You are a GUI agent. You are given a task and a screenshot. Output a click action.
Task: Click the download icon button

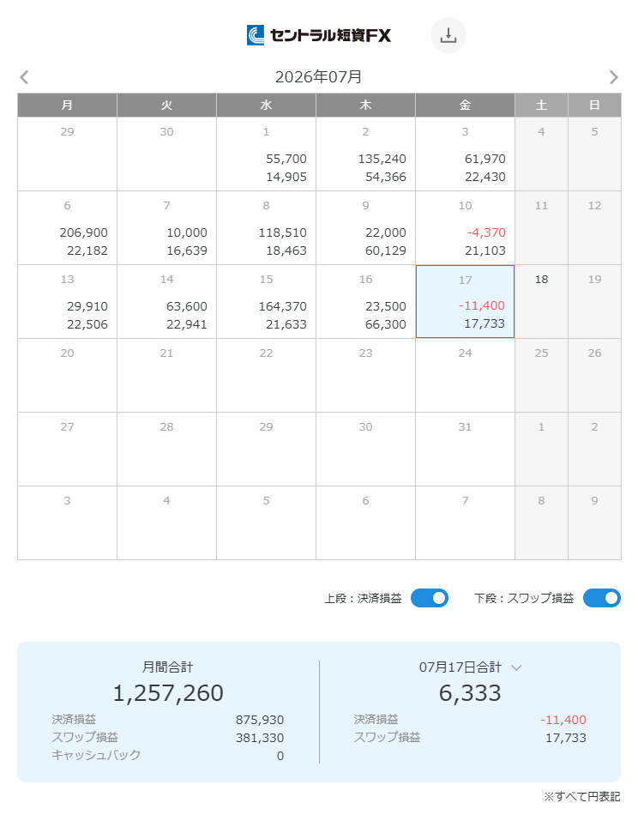[448, 35]
